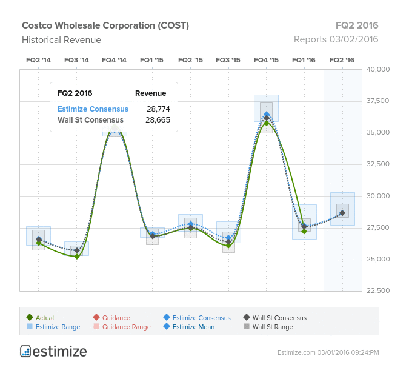Select the FQ4 '14 quarter label
This screenshot has height=376, width=409.
click(x=115, y=60)
